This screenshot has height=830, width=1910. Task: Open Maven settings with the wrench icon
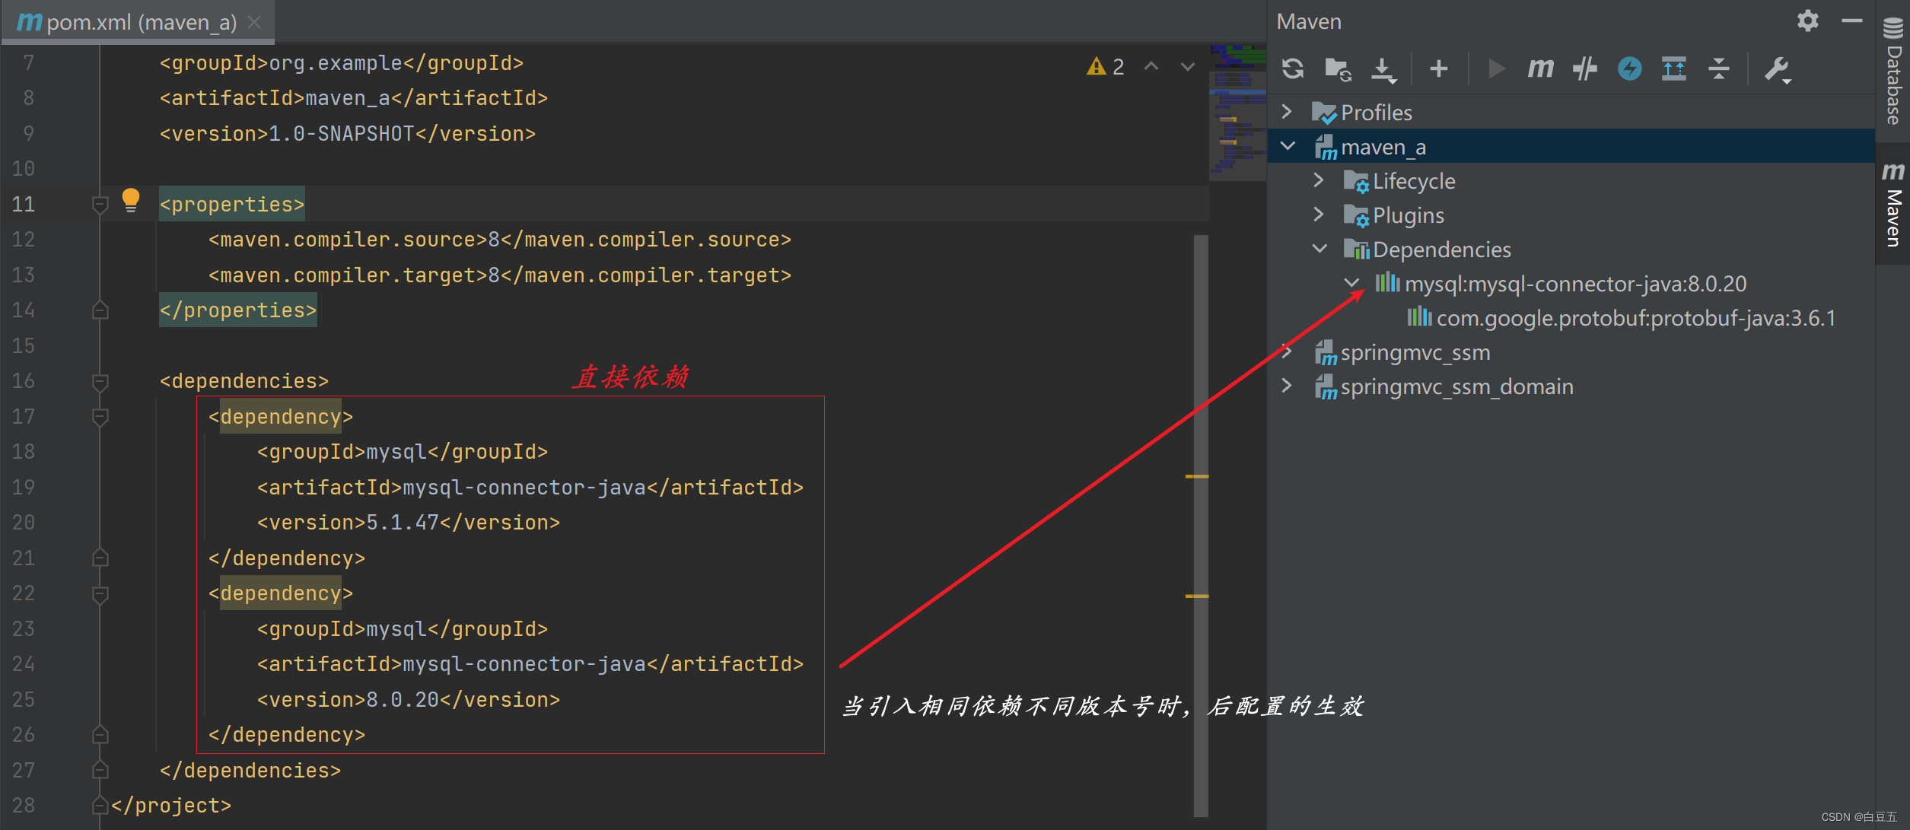[x=1778, y=68]
